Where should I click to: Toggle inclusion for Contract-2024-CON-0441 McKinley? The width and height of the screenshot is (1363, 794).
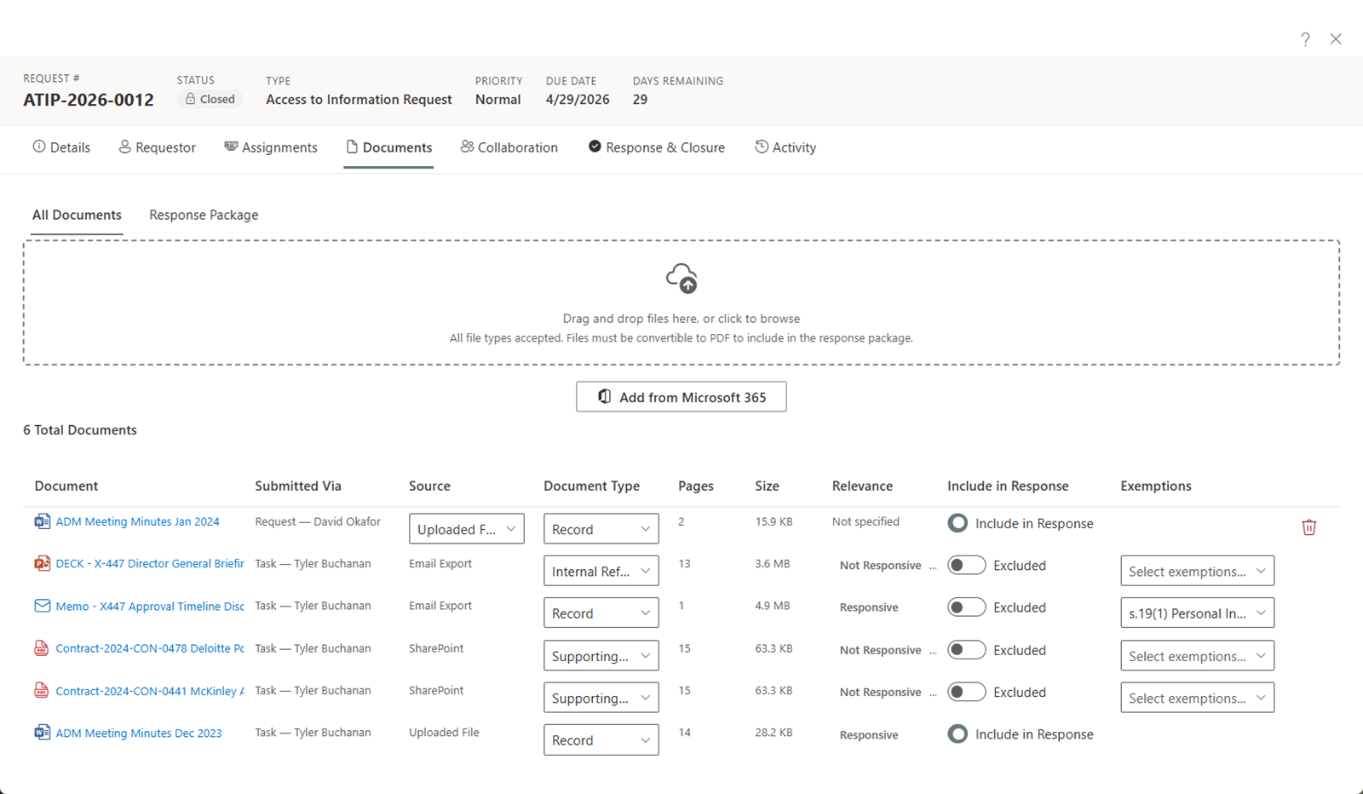tap(966, 692)
